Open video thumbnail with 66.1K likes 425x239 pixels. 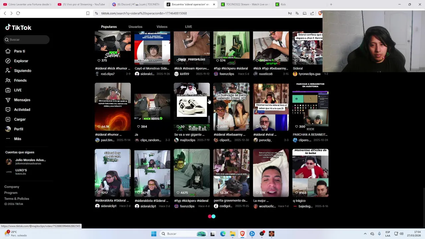(113, 107)
